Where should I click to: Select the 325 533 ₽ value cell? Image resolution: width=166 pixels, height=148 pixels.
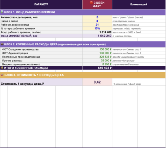tap(97, 57)
